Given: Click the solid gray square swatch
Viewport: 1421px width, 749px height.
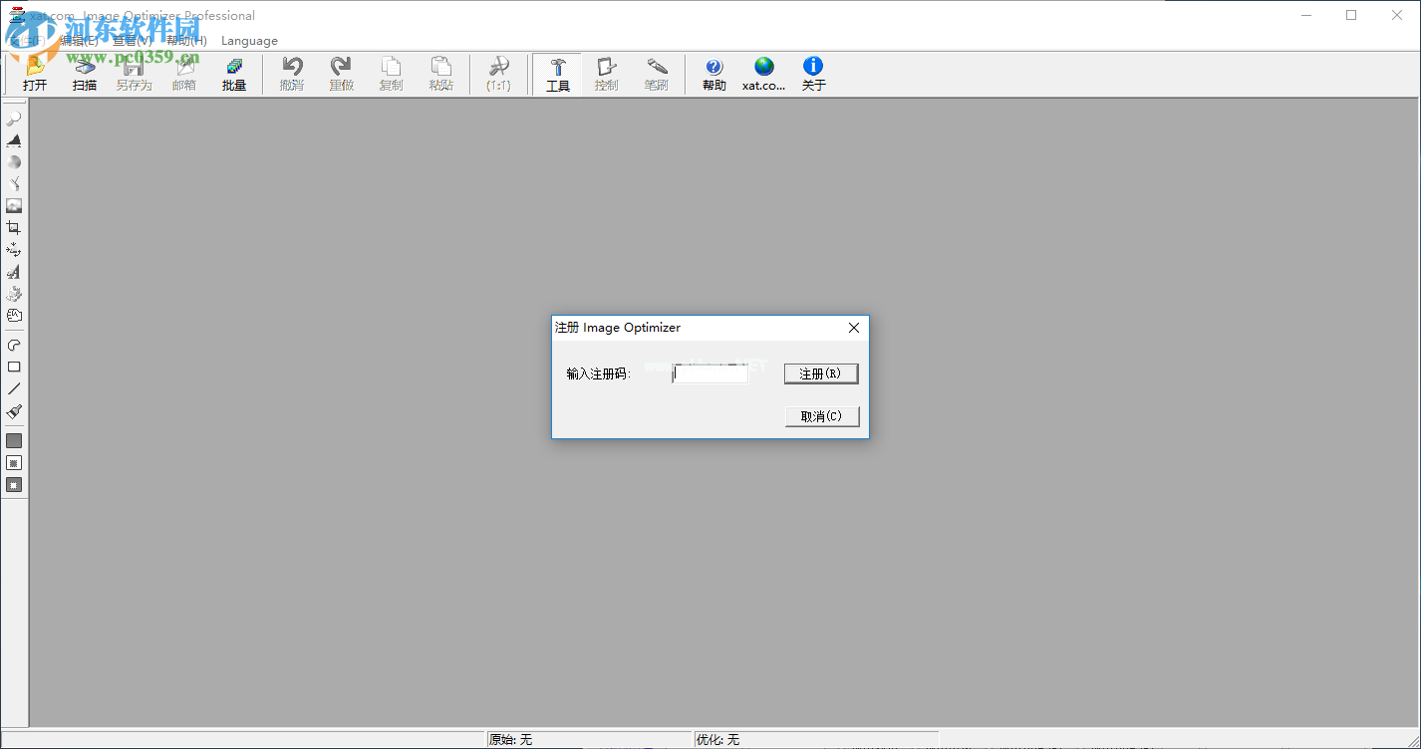Looking at the screenshot, I should [14, 440].
